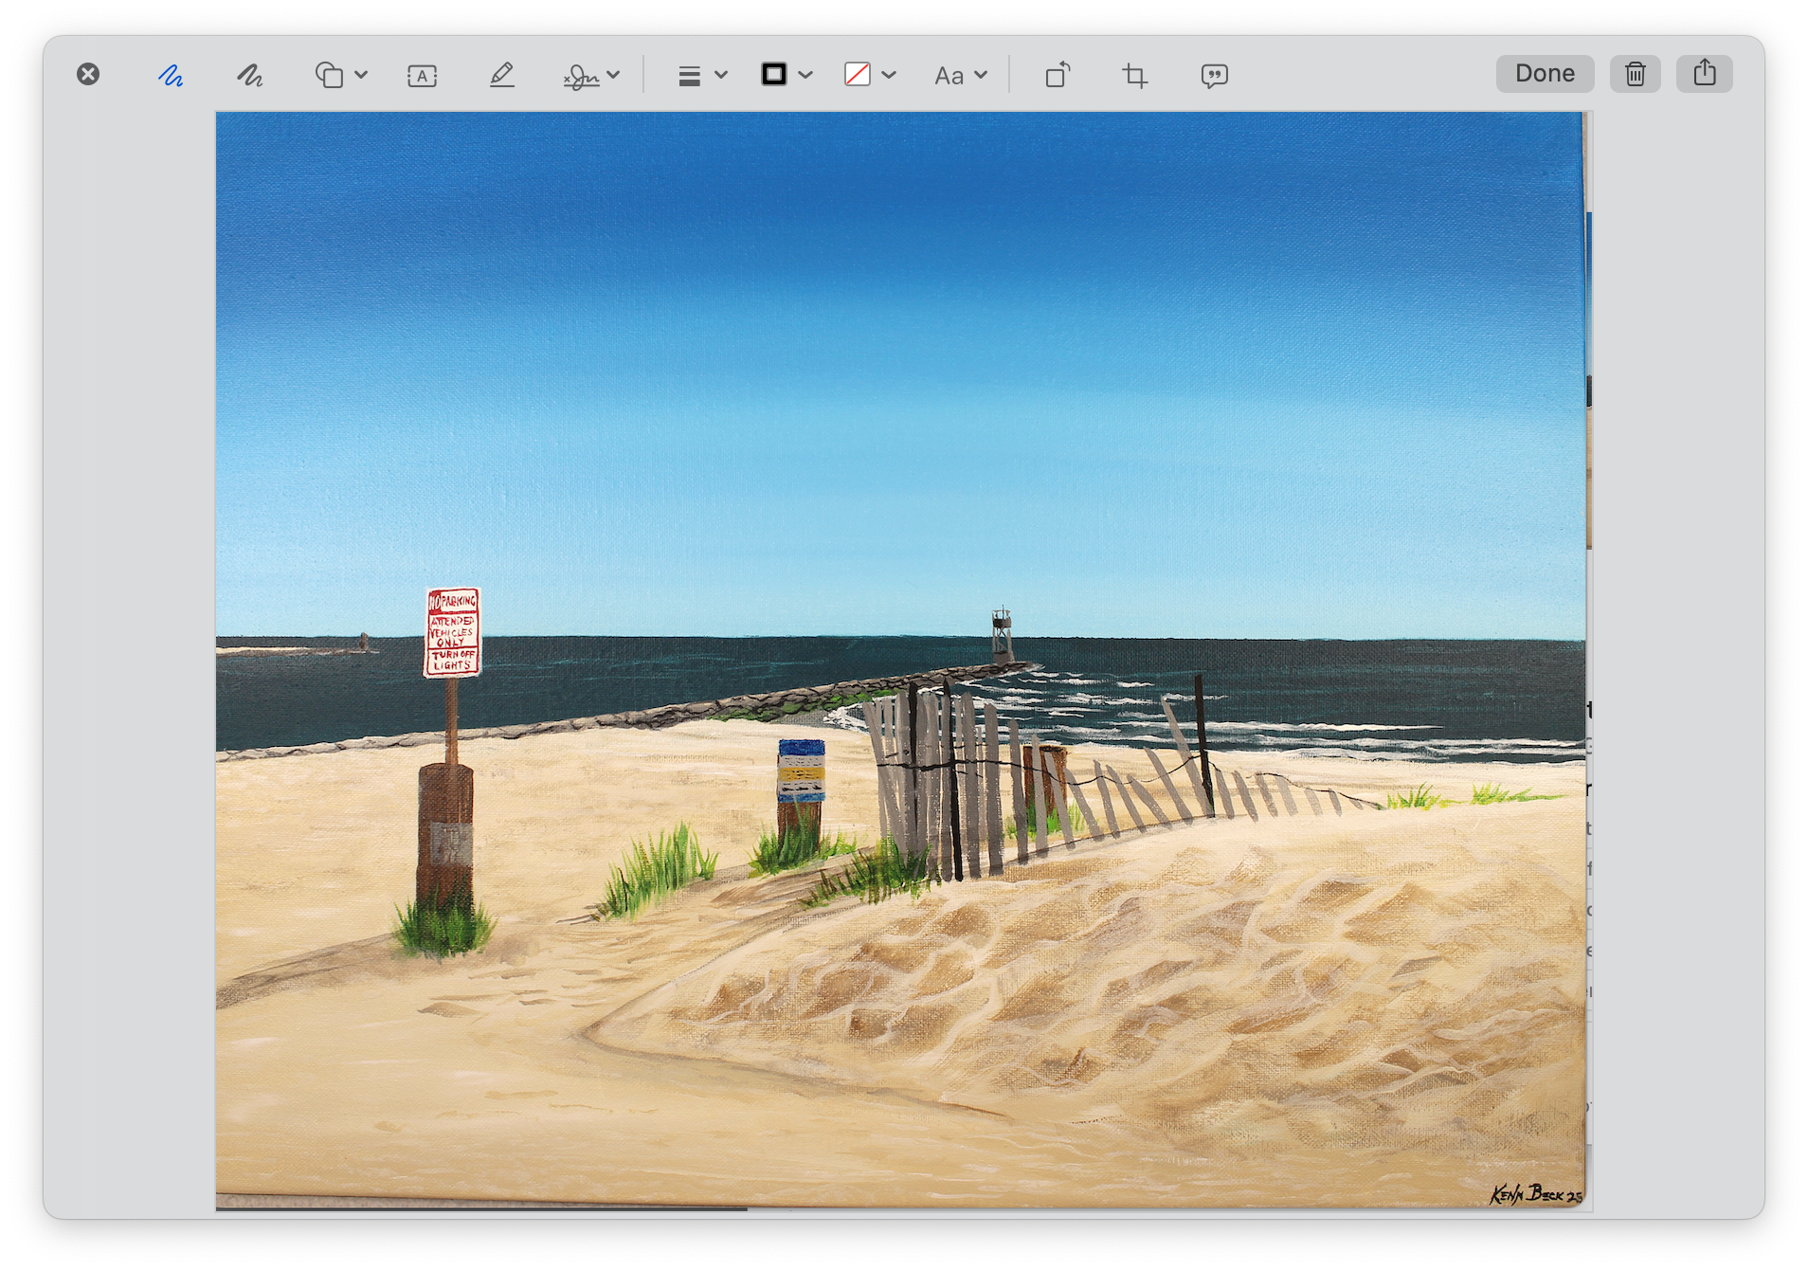Expand the Shape Style dropdown chevron
Viewport: 1808px width, 1270px height.
pyautogui.click(x=721, y=75)
